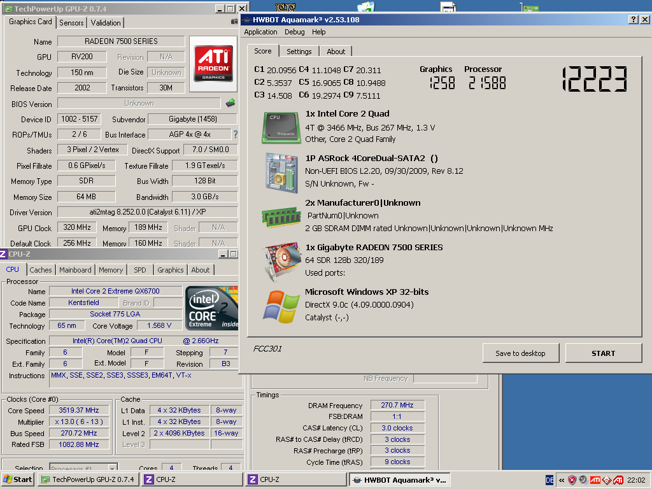Open the Application menu
Screen dimensions: 652x489
click(x=260, y=32)
